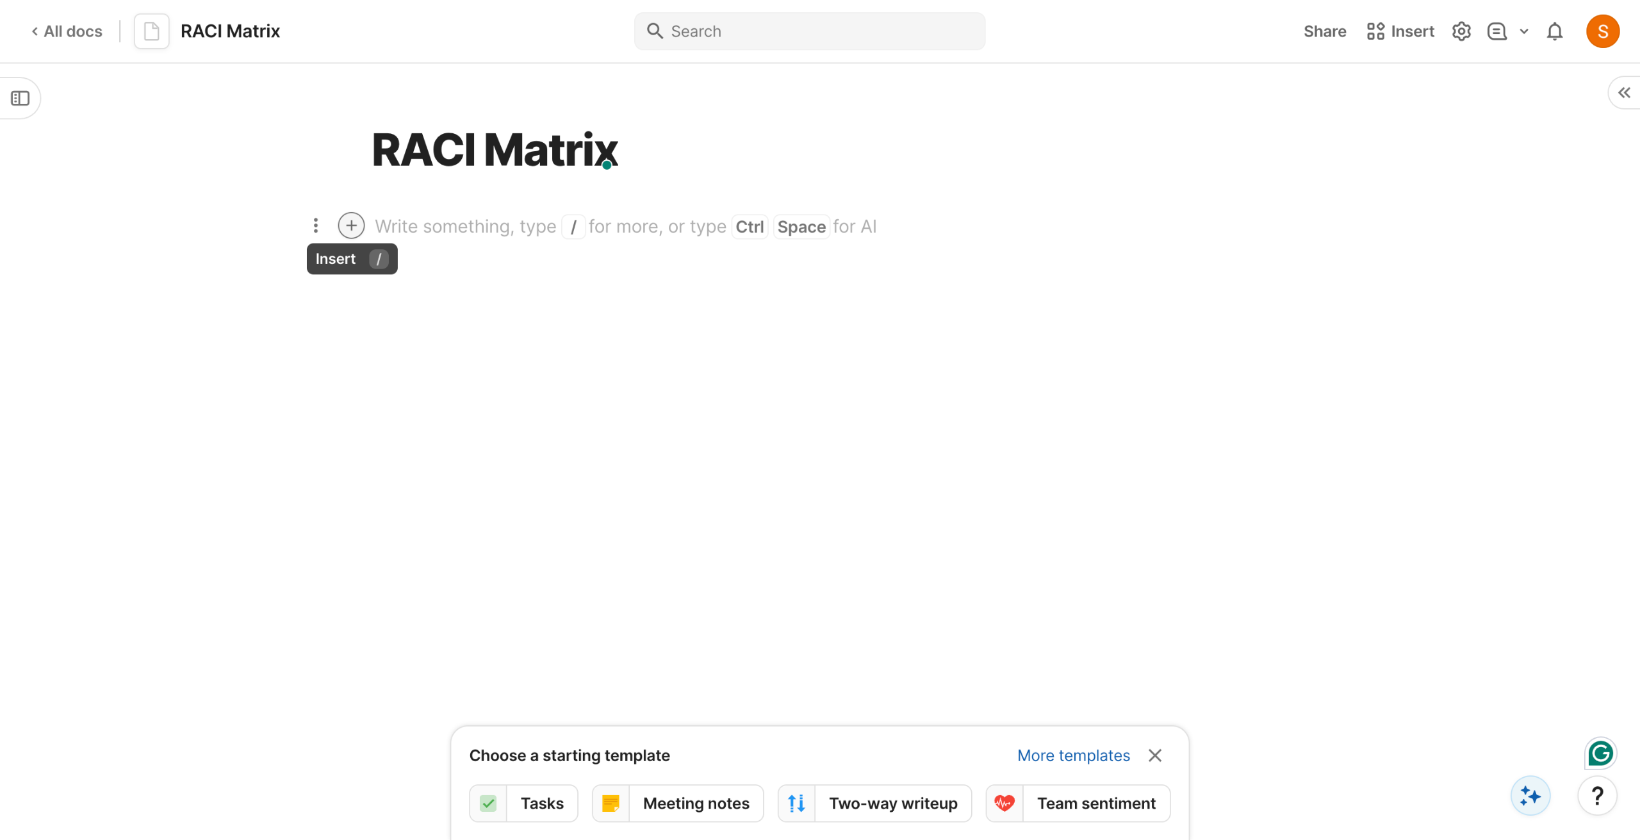Go back to All docs

coord(67,31)
